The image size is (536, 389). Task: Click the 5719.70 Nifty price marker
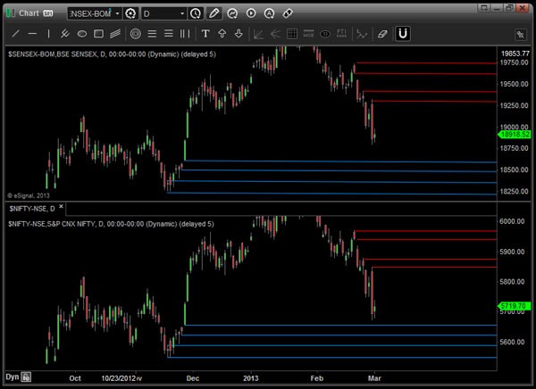(x=515, y=306)
